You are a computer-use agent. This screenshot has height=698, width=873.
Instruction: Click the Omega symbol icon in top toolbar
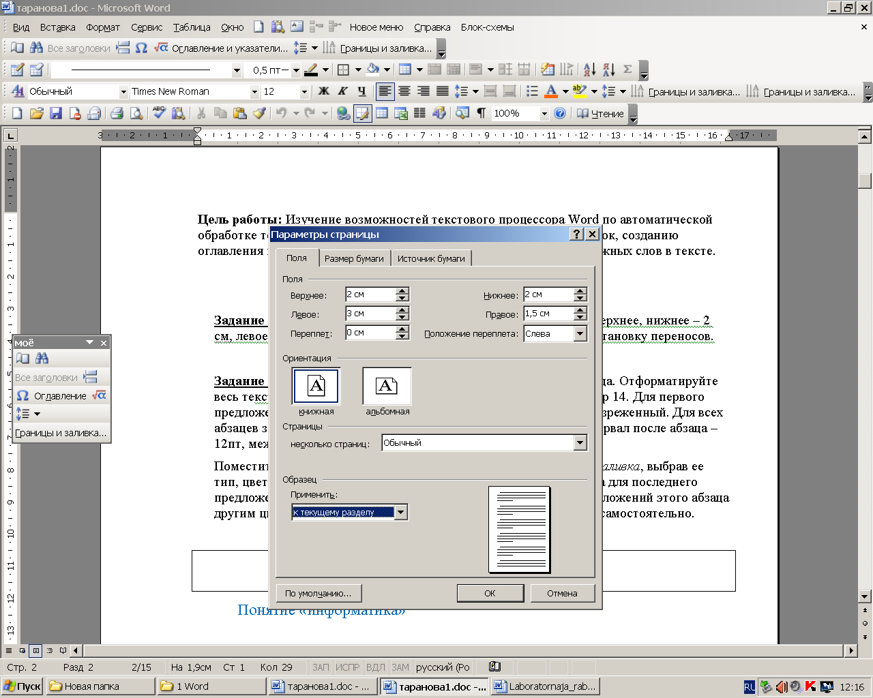[x=141, y=48]
